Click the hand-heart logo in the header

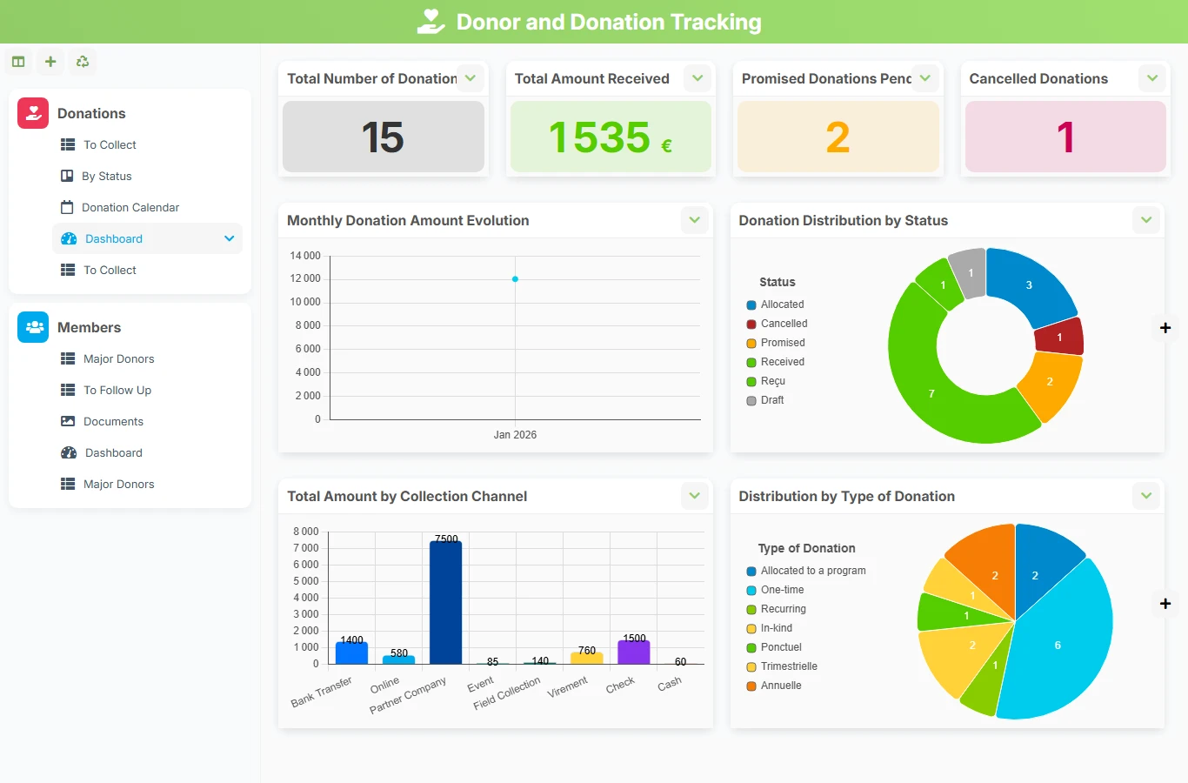pyautogui.click(x=430, y=22)
